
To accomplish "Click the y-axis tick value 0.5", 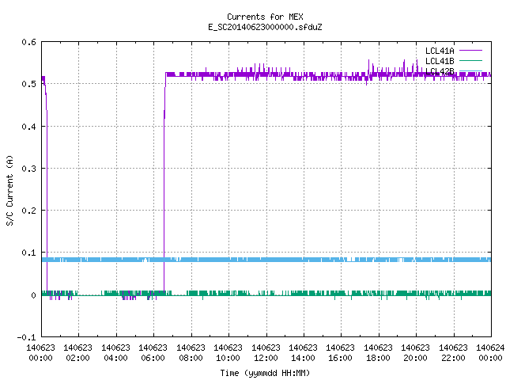I will [x=28, y=84].
